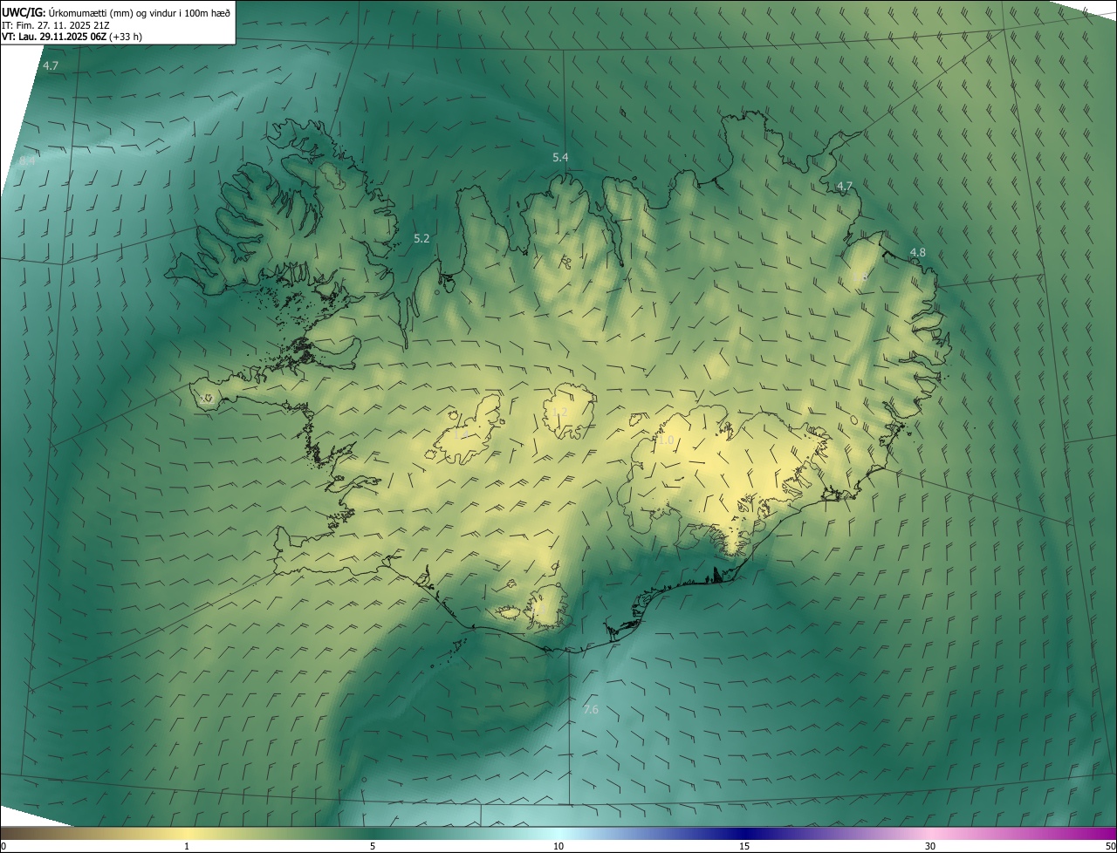Click the "7.6" value label over the sea
The height and width of the screenshot is (853, 1117).
point(591,710)
